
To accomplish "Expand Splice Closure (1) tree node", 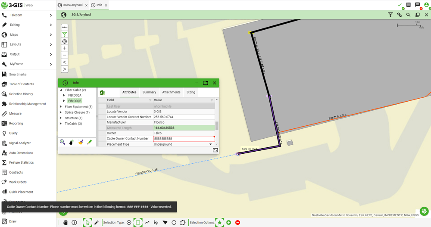I will [x=61, y=112].
